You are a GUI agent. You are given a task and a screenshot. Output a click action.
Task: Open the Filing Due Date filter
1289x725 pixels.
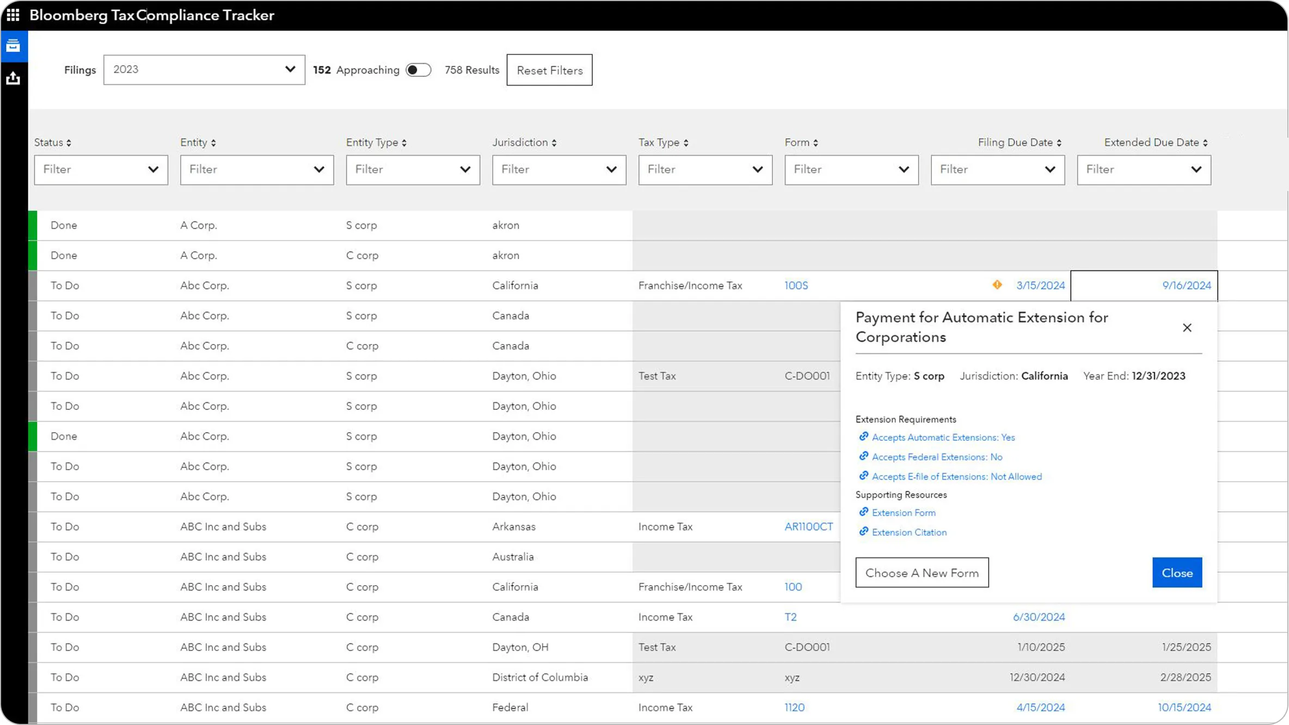[x=997, y=170]
